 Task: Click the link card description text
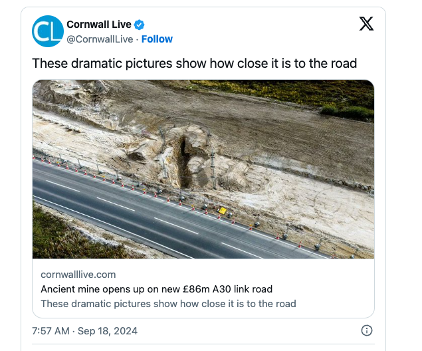click(x=168, y=304)
